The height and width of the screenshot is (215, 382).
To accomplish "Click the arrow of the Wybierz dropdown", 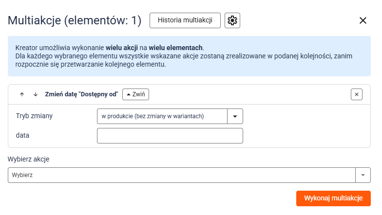I will [x=363, y=175].
